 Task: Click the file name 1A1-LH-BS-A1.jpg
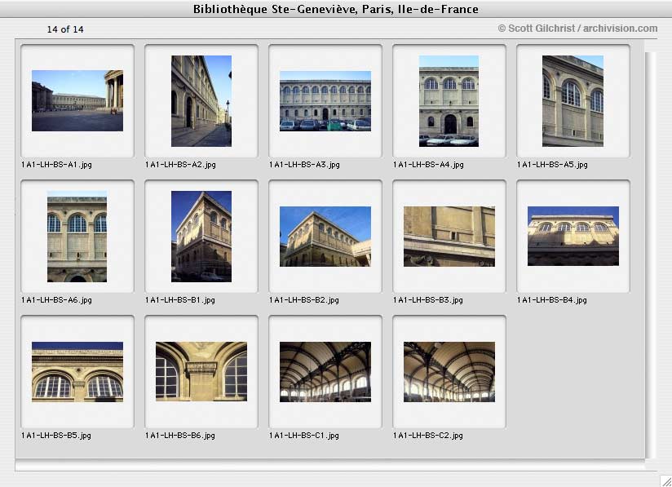tap(56, 165)
